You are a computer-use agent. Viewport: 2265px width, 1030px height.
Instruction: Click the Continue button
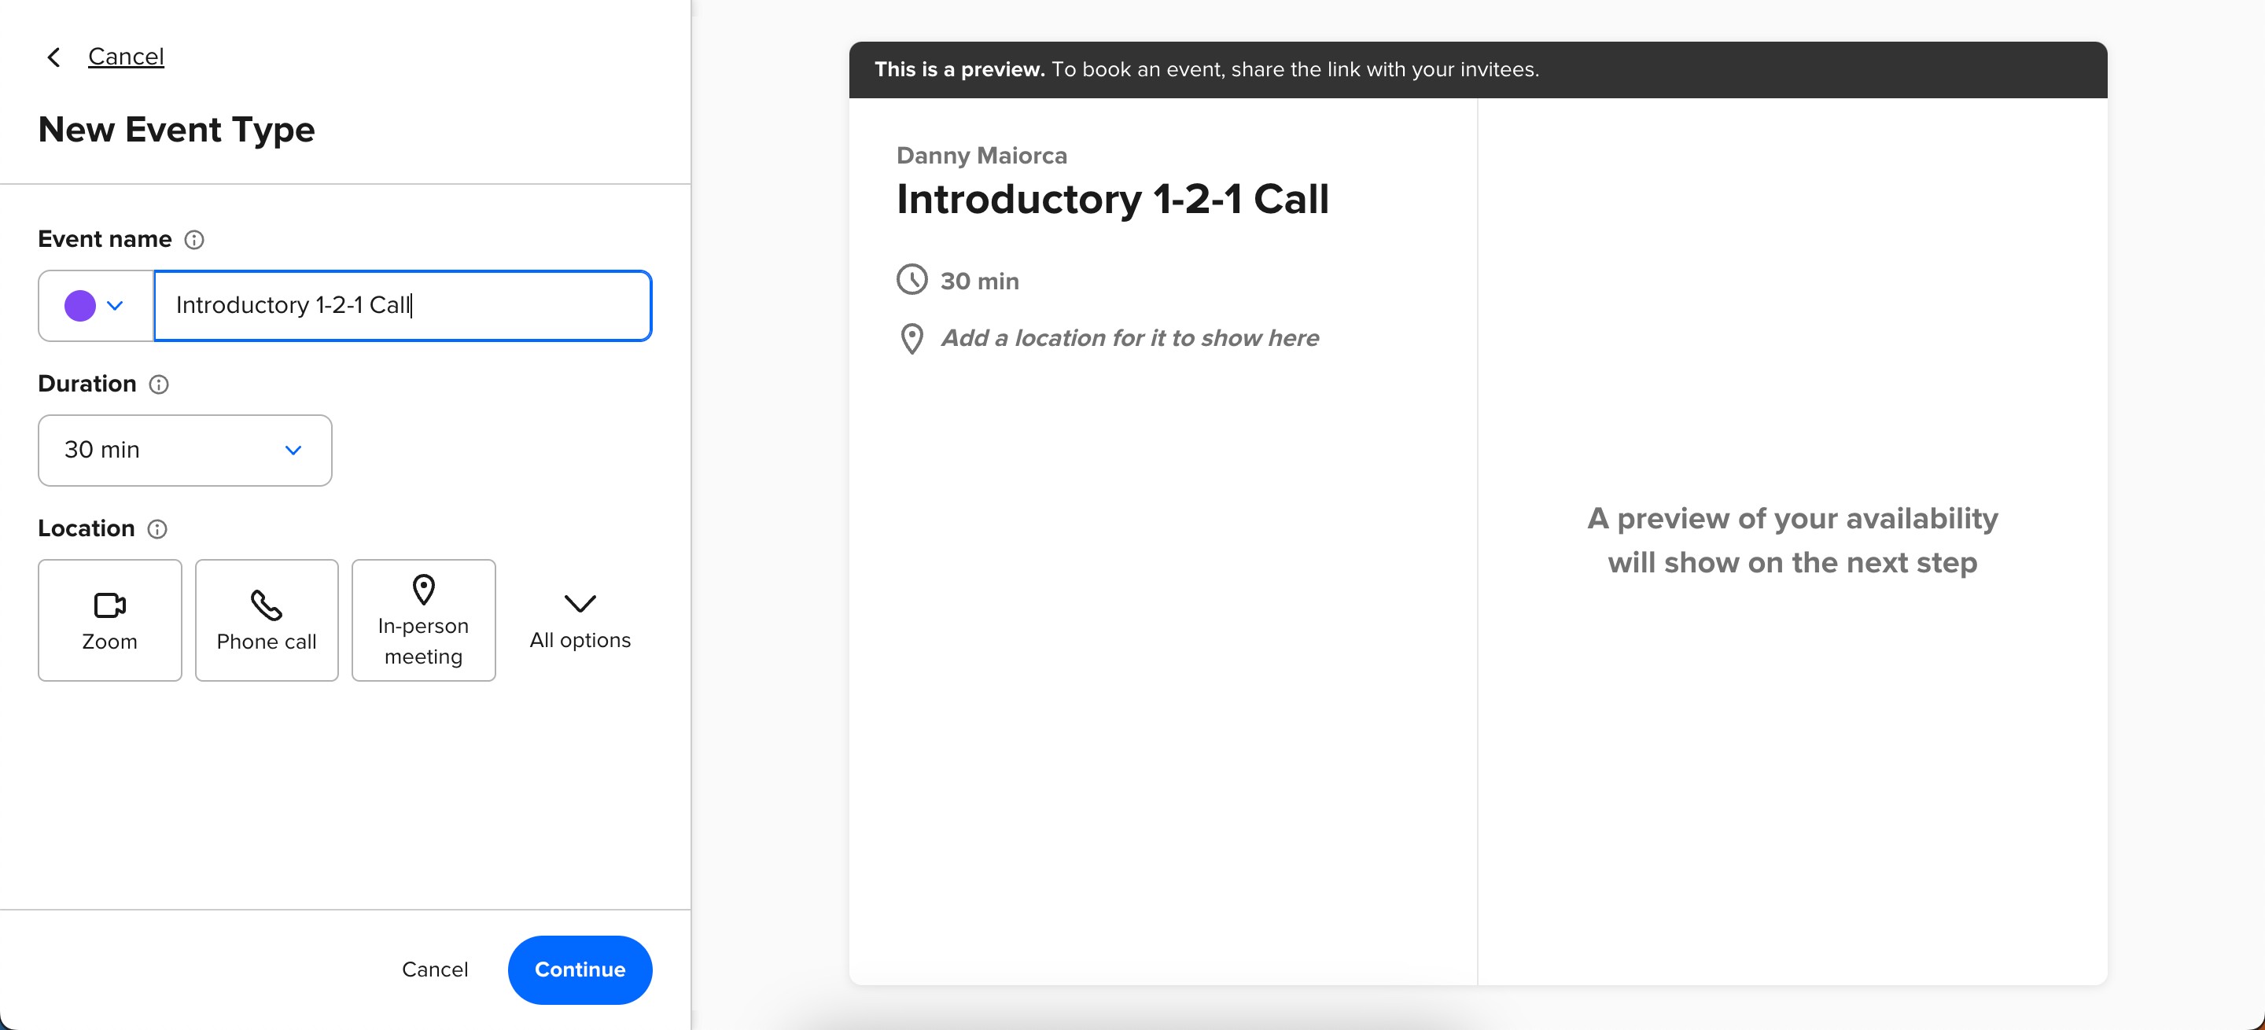coord(580,969)
